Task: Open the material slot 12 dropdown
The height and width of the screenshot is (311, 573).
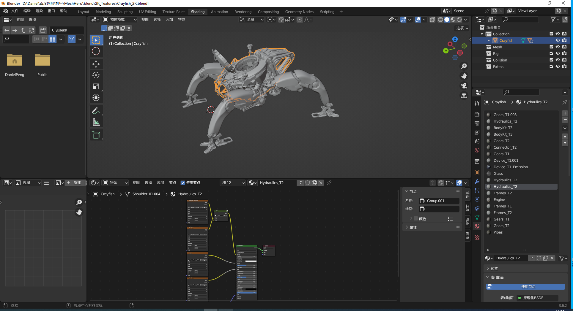Action: [x=233, y=183]
